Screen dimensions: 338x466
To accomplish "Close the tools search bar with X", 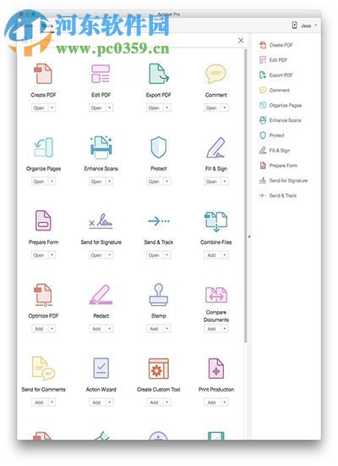I will pos(241,41).
